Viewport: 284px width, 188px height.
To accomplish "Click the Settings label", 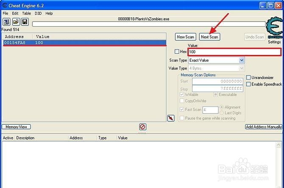I will 274,42.
